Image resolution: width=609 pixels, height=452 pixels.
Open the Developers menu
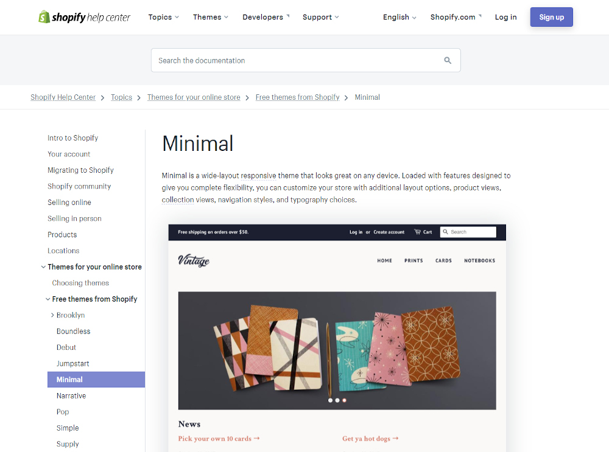tap(266, 17)
